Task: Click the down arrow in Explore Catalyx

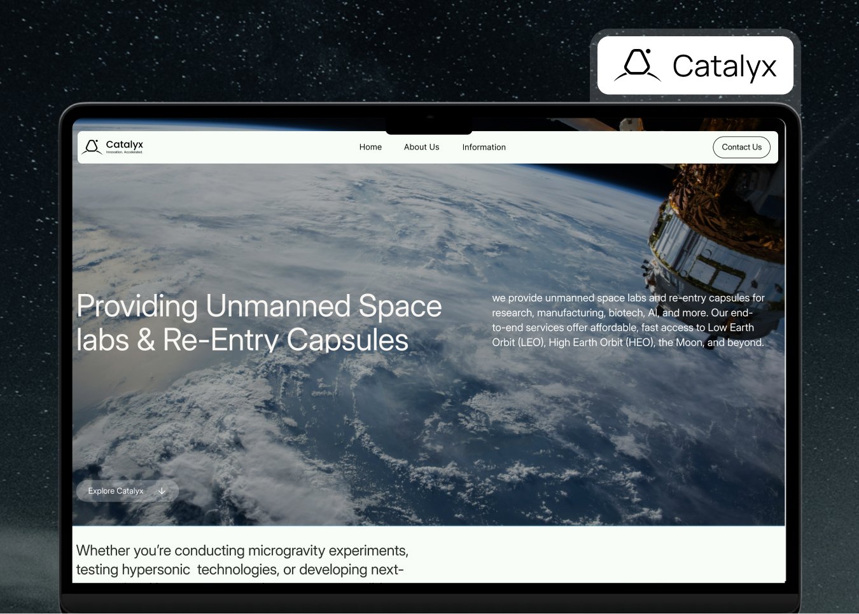Action: click(x=162, y=491)
